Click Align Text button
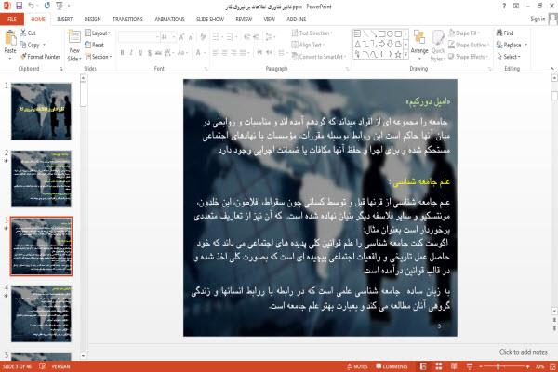Screen dimensions: 558x372 [307, 45]
